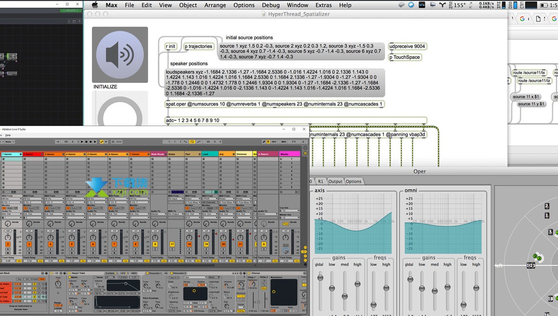Click the Play button in Ableton transport
Viewport: 558px width, 316px height.
tap(82, 141)
